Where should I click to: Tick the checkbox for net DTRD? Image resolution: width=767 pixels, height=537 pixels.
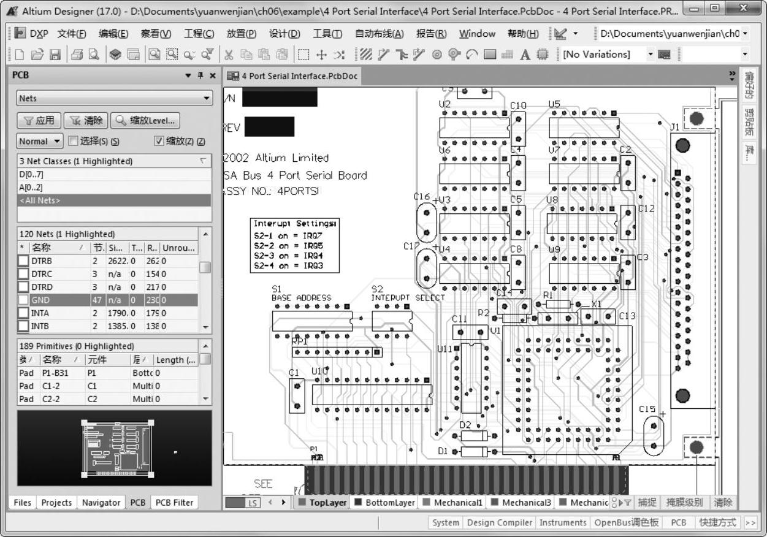click(23, 287)
